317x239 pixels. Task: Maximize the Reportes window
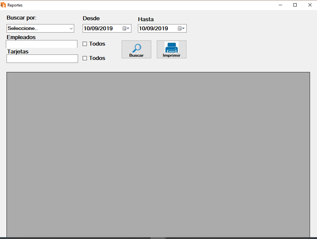point(295,5)
